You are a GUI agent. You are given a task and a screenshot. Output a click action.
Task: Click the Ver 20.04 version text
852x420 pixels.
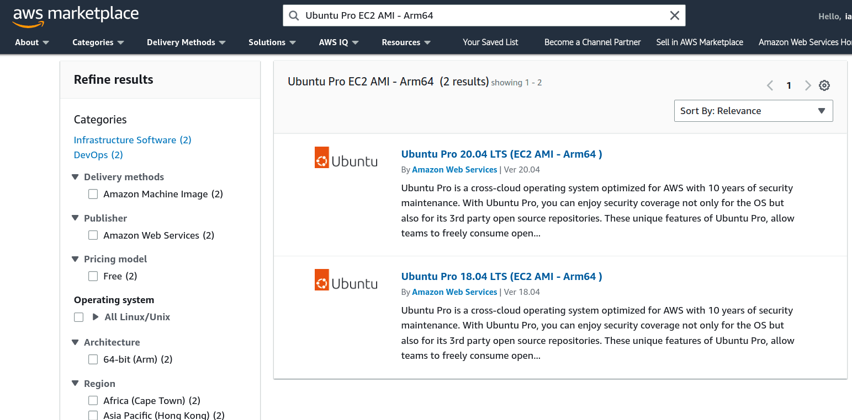point(522,170)
